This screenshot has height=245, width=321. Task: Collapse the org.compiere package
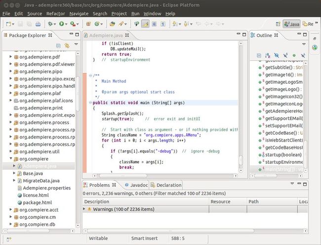click(x=11, y=158)
